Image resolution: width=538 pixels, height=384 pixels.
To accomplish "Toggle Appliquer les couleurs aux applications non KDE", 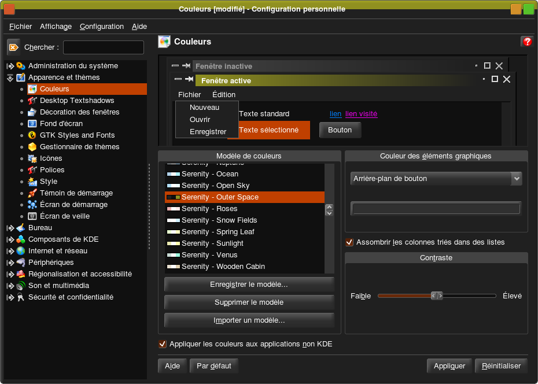I will click(163, 344).
